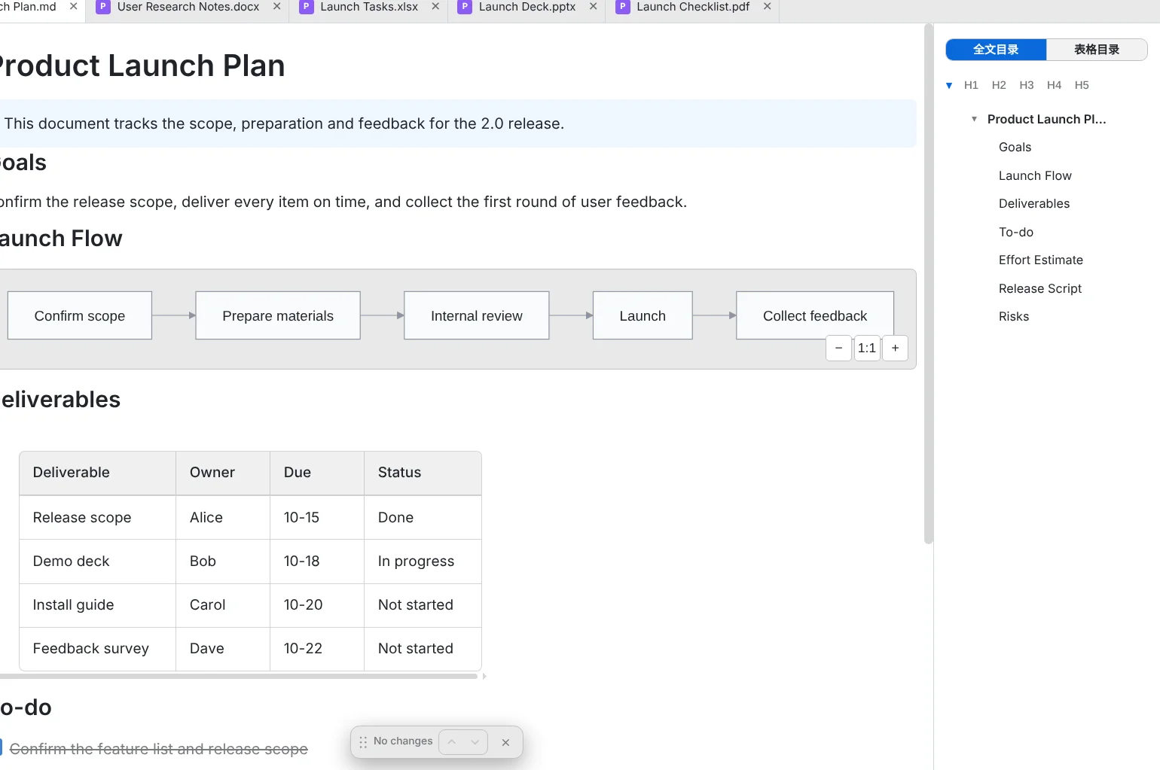
Task: Jump to Deliverables in outline
Action: coord(1034,204)
